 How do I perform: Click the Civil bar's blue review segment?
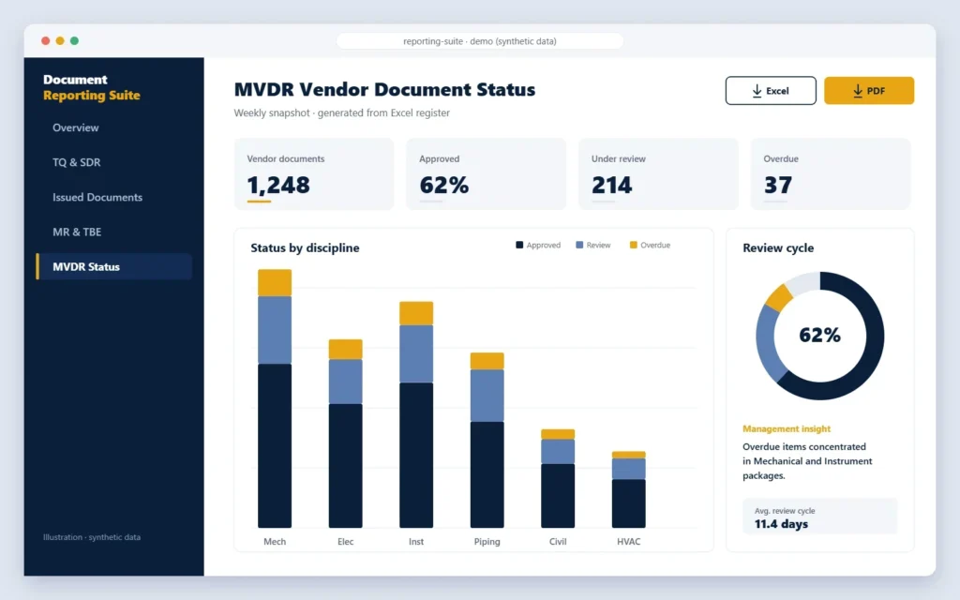(558, 452)
